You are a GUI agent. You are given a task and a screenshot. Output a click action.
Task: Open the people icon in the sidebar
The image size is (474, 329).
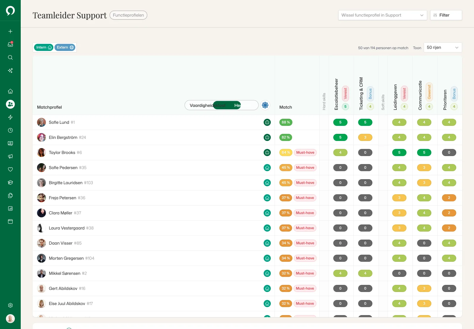click(x=10, y=104)
